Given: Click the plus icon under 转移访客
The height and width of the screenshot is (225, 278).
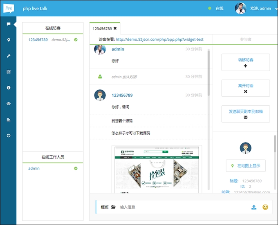Looking at the screenshot, I should click(x=245, y=66).
